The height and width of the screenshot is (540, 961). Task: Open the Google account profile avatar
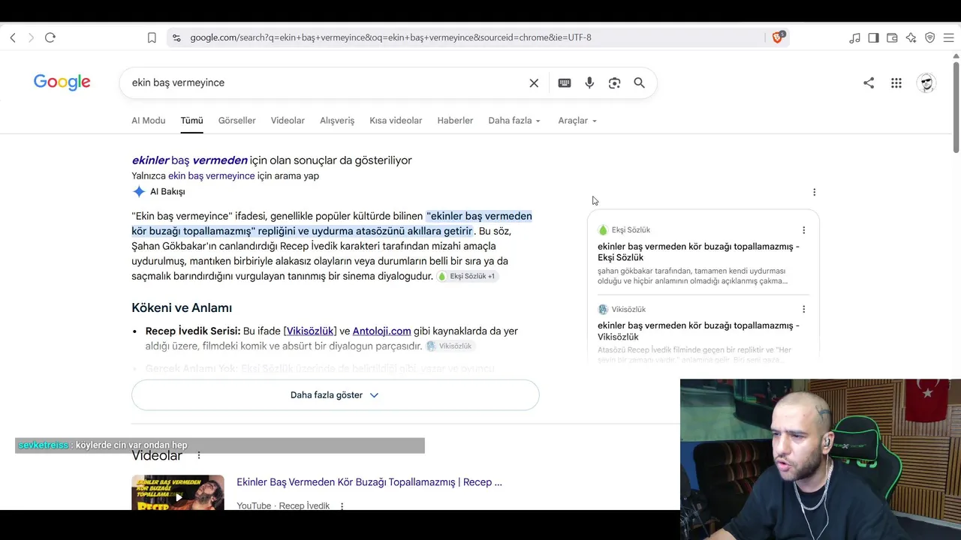pyautogui.click(x=926, y=83)
